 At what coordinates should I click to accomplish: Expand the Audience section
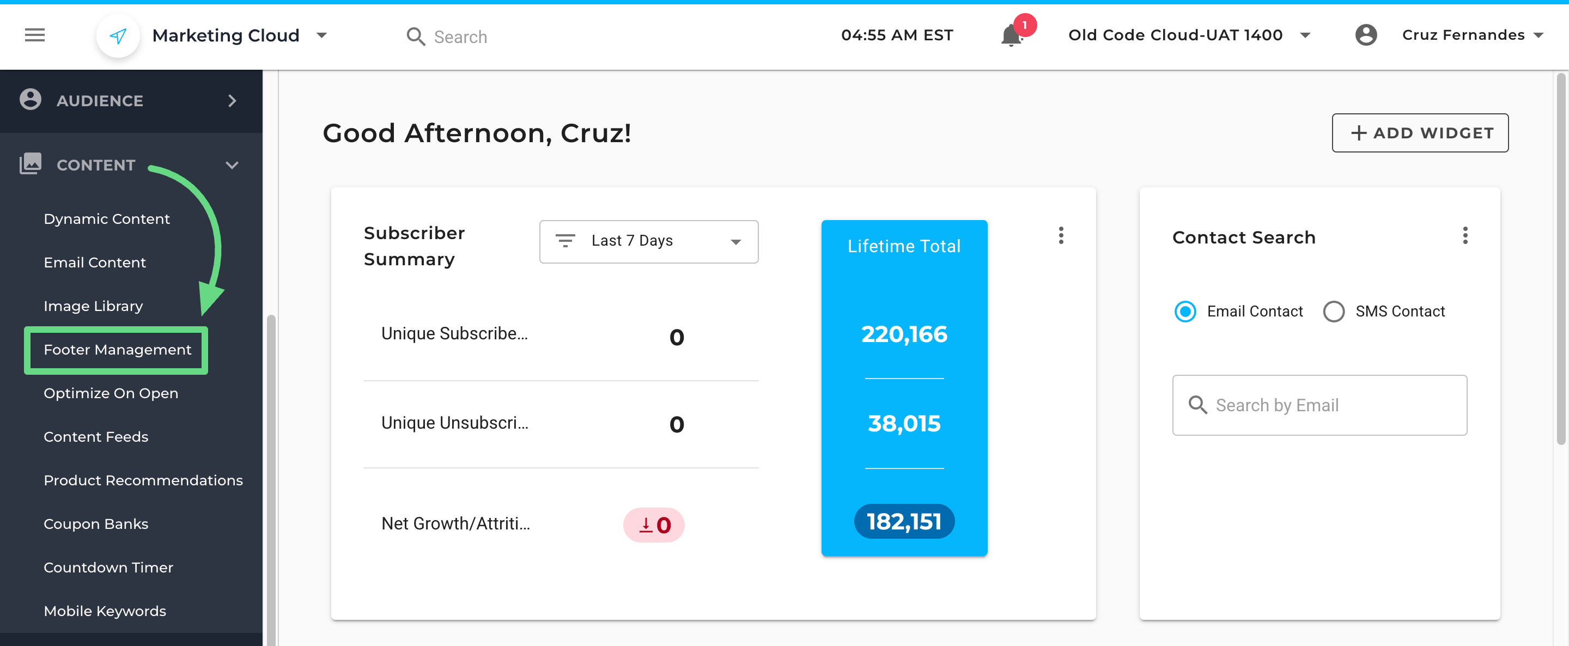coord(232,100)
